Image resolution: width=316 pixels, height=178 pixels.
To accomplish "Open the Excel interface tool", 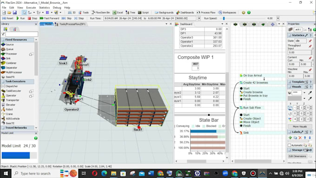I will pyautogui.click(x=118, y=13).
